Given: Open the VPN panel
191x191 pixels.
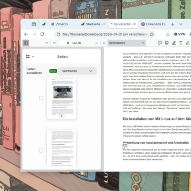Looking at the screenshot, I should point(180,34).
